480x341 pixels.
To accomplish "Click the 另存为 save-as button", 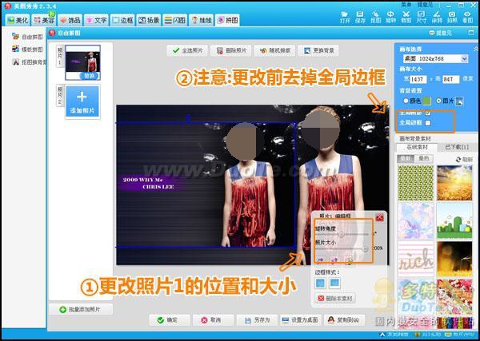I will [x=257, y=320].
